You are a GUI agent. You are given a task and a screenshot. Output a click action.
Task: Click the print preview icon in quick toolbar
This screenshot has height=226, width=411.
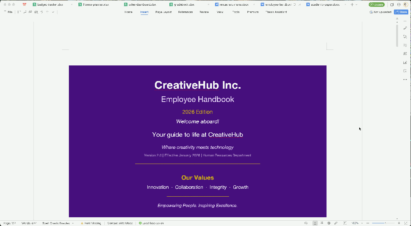pos(36,12)
